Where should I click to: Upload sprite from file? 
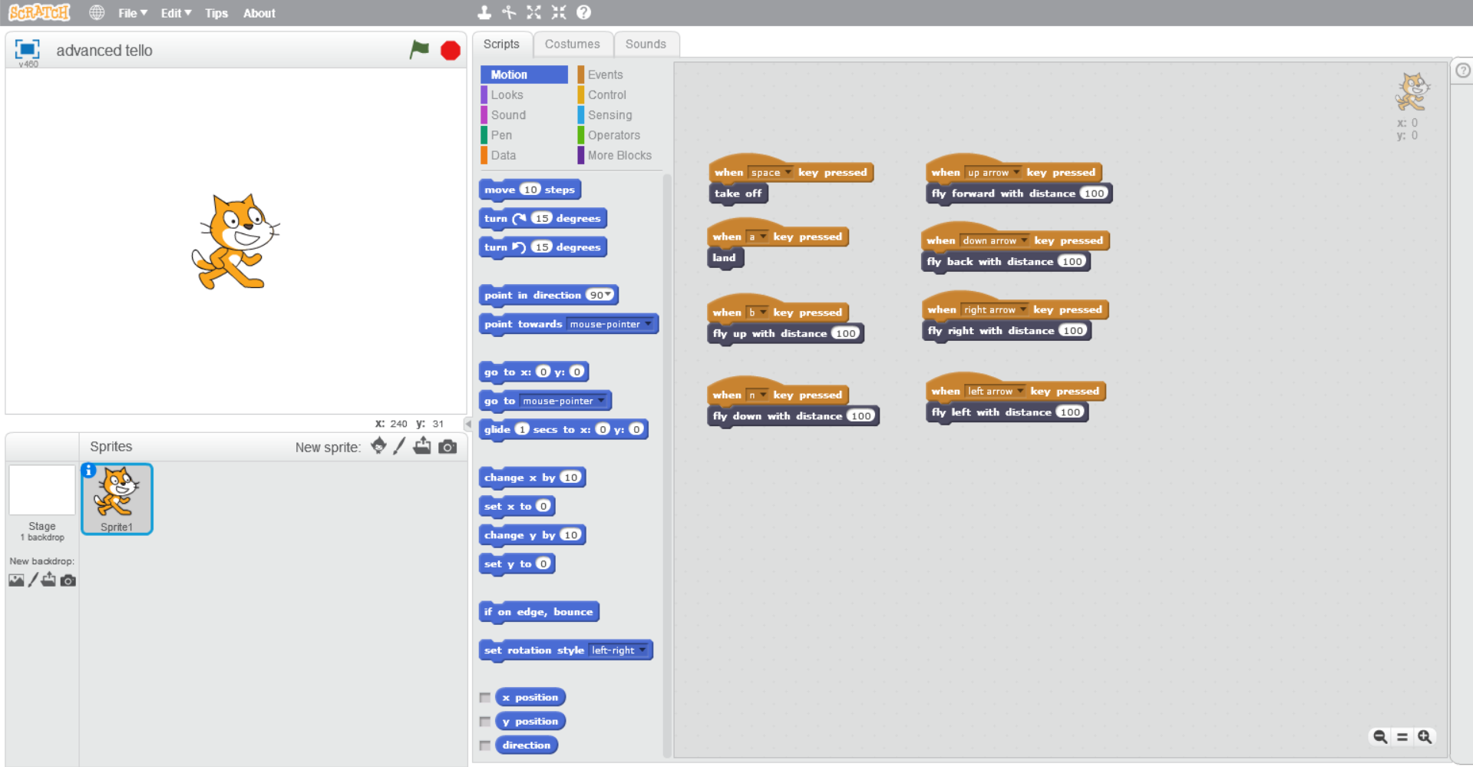tap(422, 446)
